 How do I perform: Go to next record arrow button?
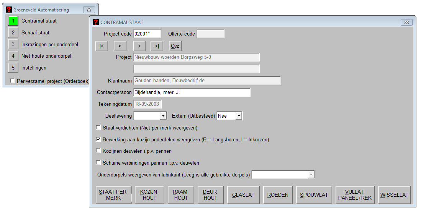tap(139, 46)
